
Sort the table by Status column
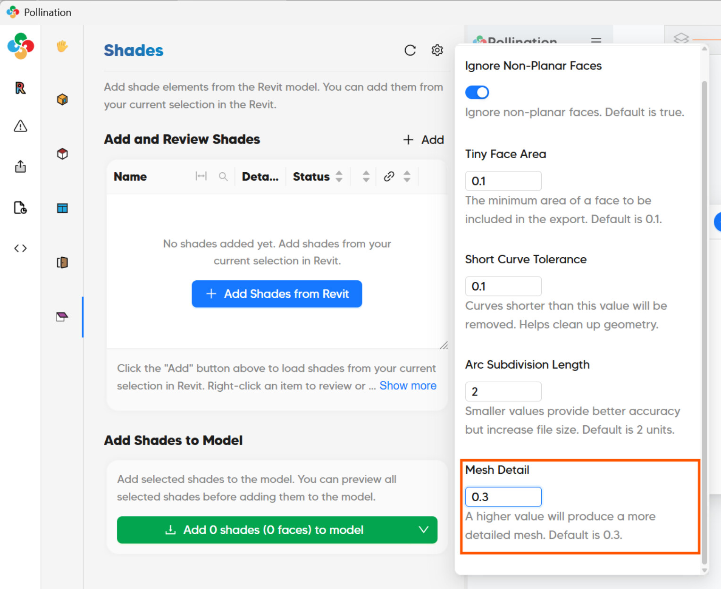click(339, 177)
